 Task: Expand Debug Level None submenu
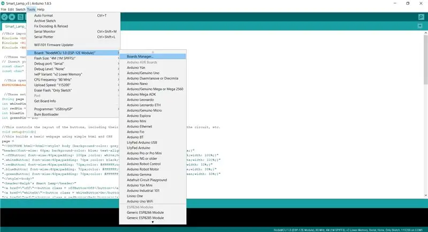73,69
